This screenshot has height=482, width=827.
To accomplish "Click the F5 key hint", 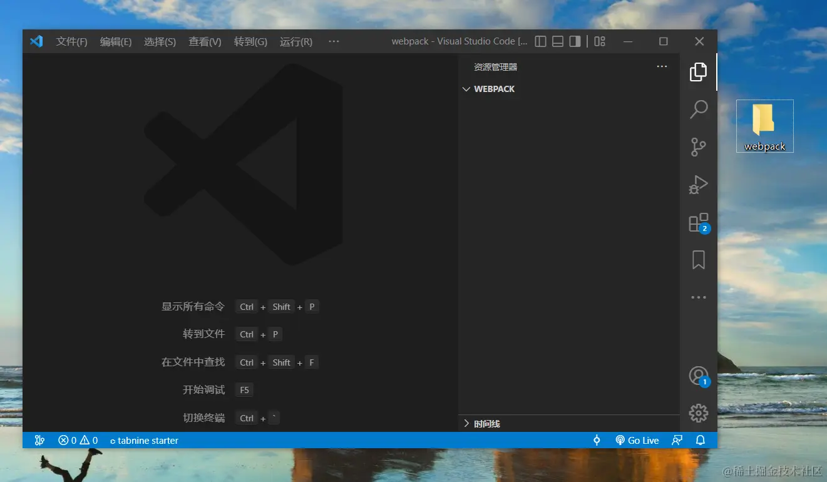I will (x=244, y=390).
